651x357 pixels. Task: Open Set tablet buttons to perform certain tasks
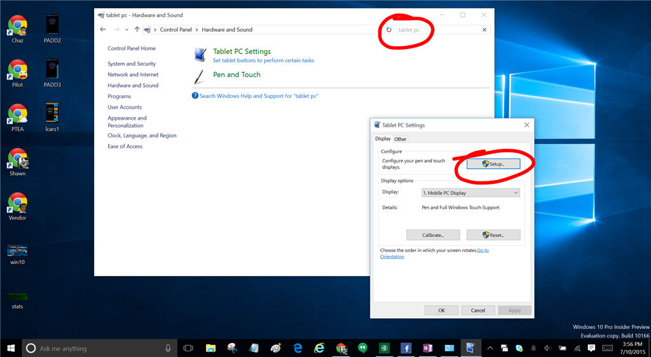click(x=263, y=60)
